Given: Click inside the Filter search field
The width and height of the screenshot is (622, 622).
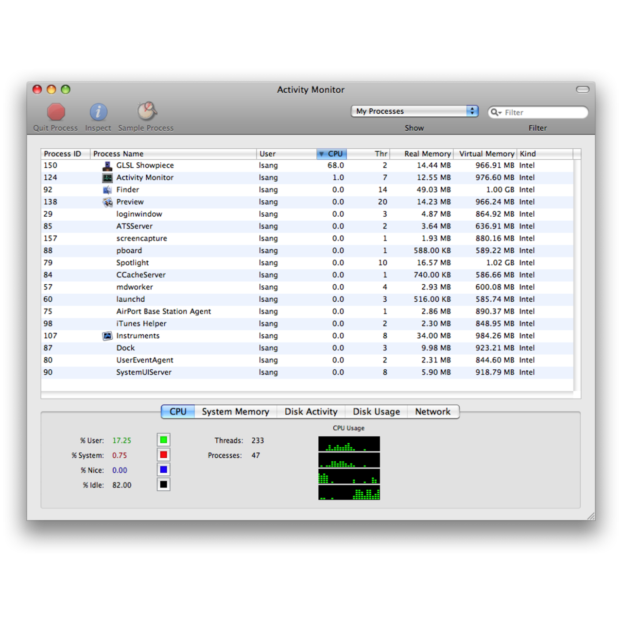Looking at the screenshot, I should [x=539, y=112].
